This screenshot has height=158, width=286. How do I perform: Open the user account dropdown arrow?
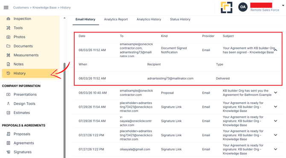283,6
